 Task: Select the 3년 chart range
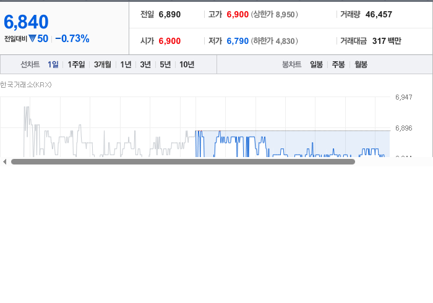(145, 64)
